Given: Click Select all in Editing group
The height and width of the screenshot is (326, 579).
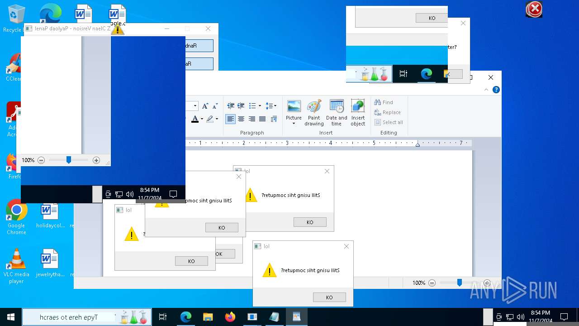Looking at the screenshot, I should pos(389,122).
